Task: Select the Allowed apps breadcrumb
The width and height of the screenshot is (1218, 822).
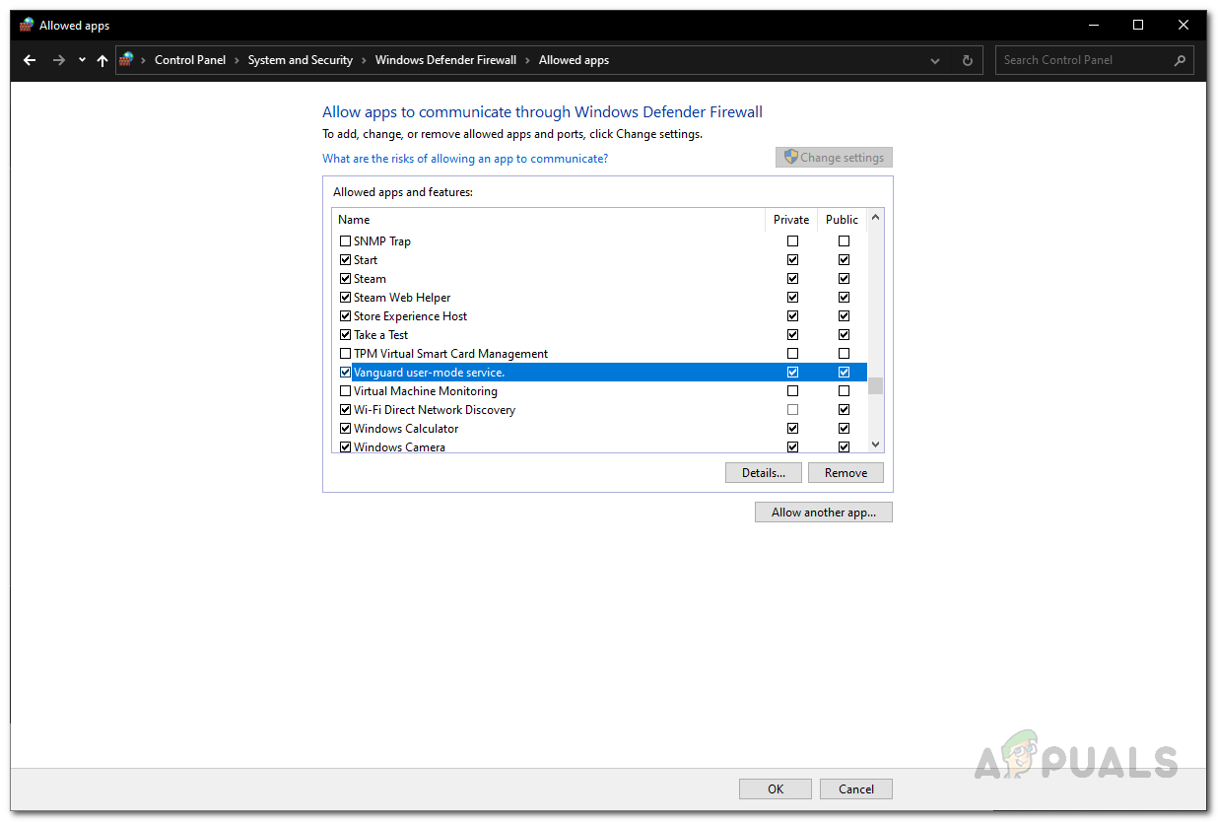Action: (x=574, y=60)
